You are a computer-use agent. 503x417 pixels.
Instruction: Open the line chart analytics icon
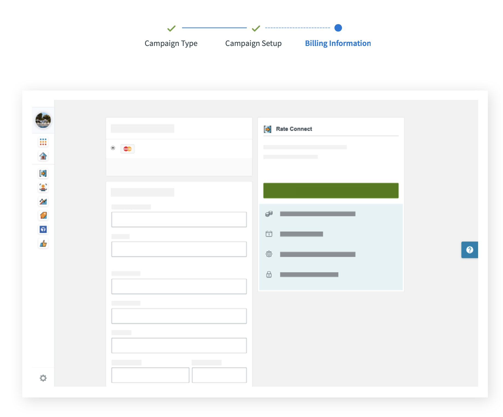[43, 202]
